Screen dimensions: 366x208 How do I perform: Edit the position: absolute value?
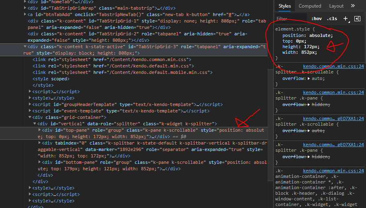point(319,35)
